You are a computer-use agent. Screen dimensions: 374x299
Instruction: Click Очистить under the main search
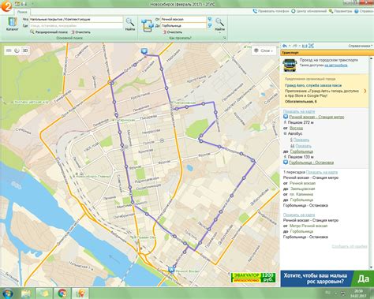[80, 32]
